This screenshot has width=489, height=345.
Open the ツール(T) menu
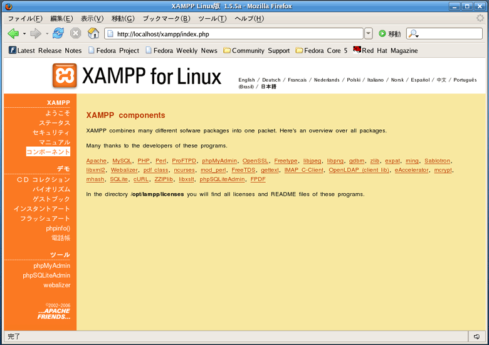pyautogui.click(x=213, y=19)
